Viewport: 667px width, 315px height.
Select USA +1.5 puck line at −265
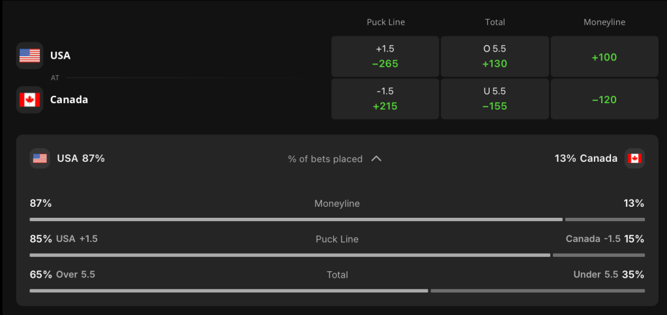pyautogui.click(x=385, y=56)
